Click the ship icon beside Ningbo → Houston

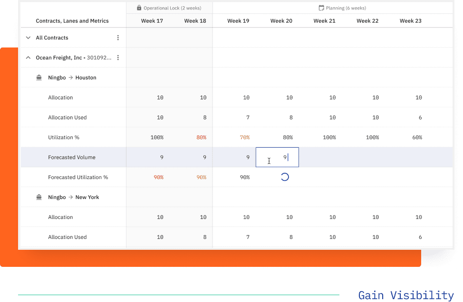tap(39, 77)
